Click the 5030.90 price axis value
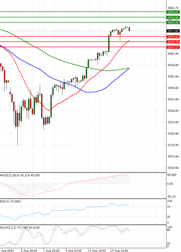This screenshot has width=181, height=252. pyautogui.click(x=173, y=168)
